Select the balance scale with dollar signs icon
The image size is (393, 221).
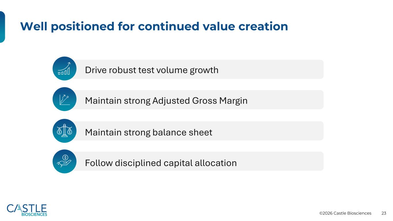[64, 131]
